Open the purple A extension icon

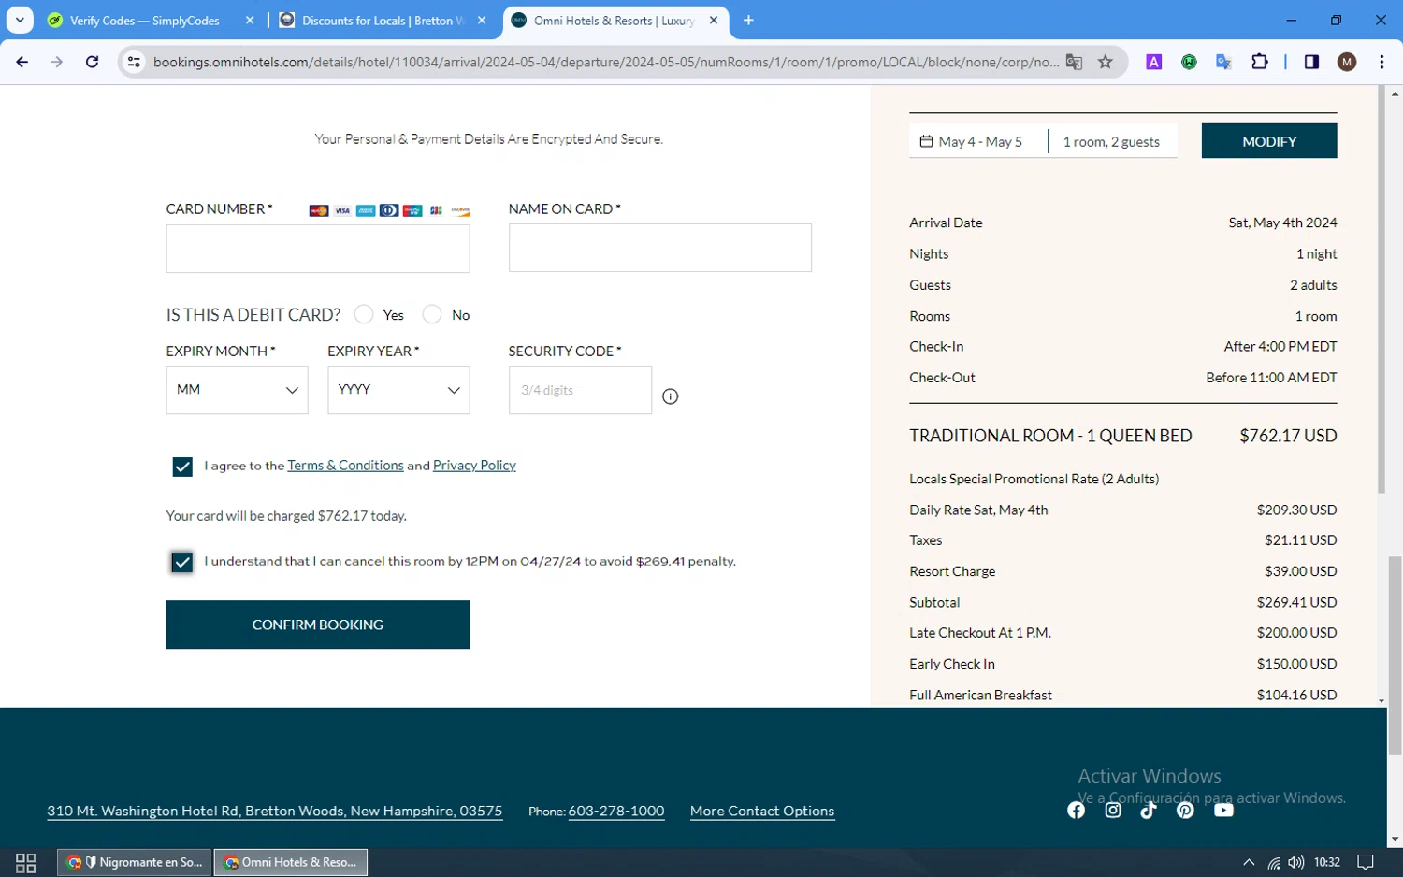(x=1154, y=62)
